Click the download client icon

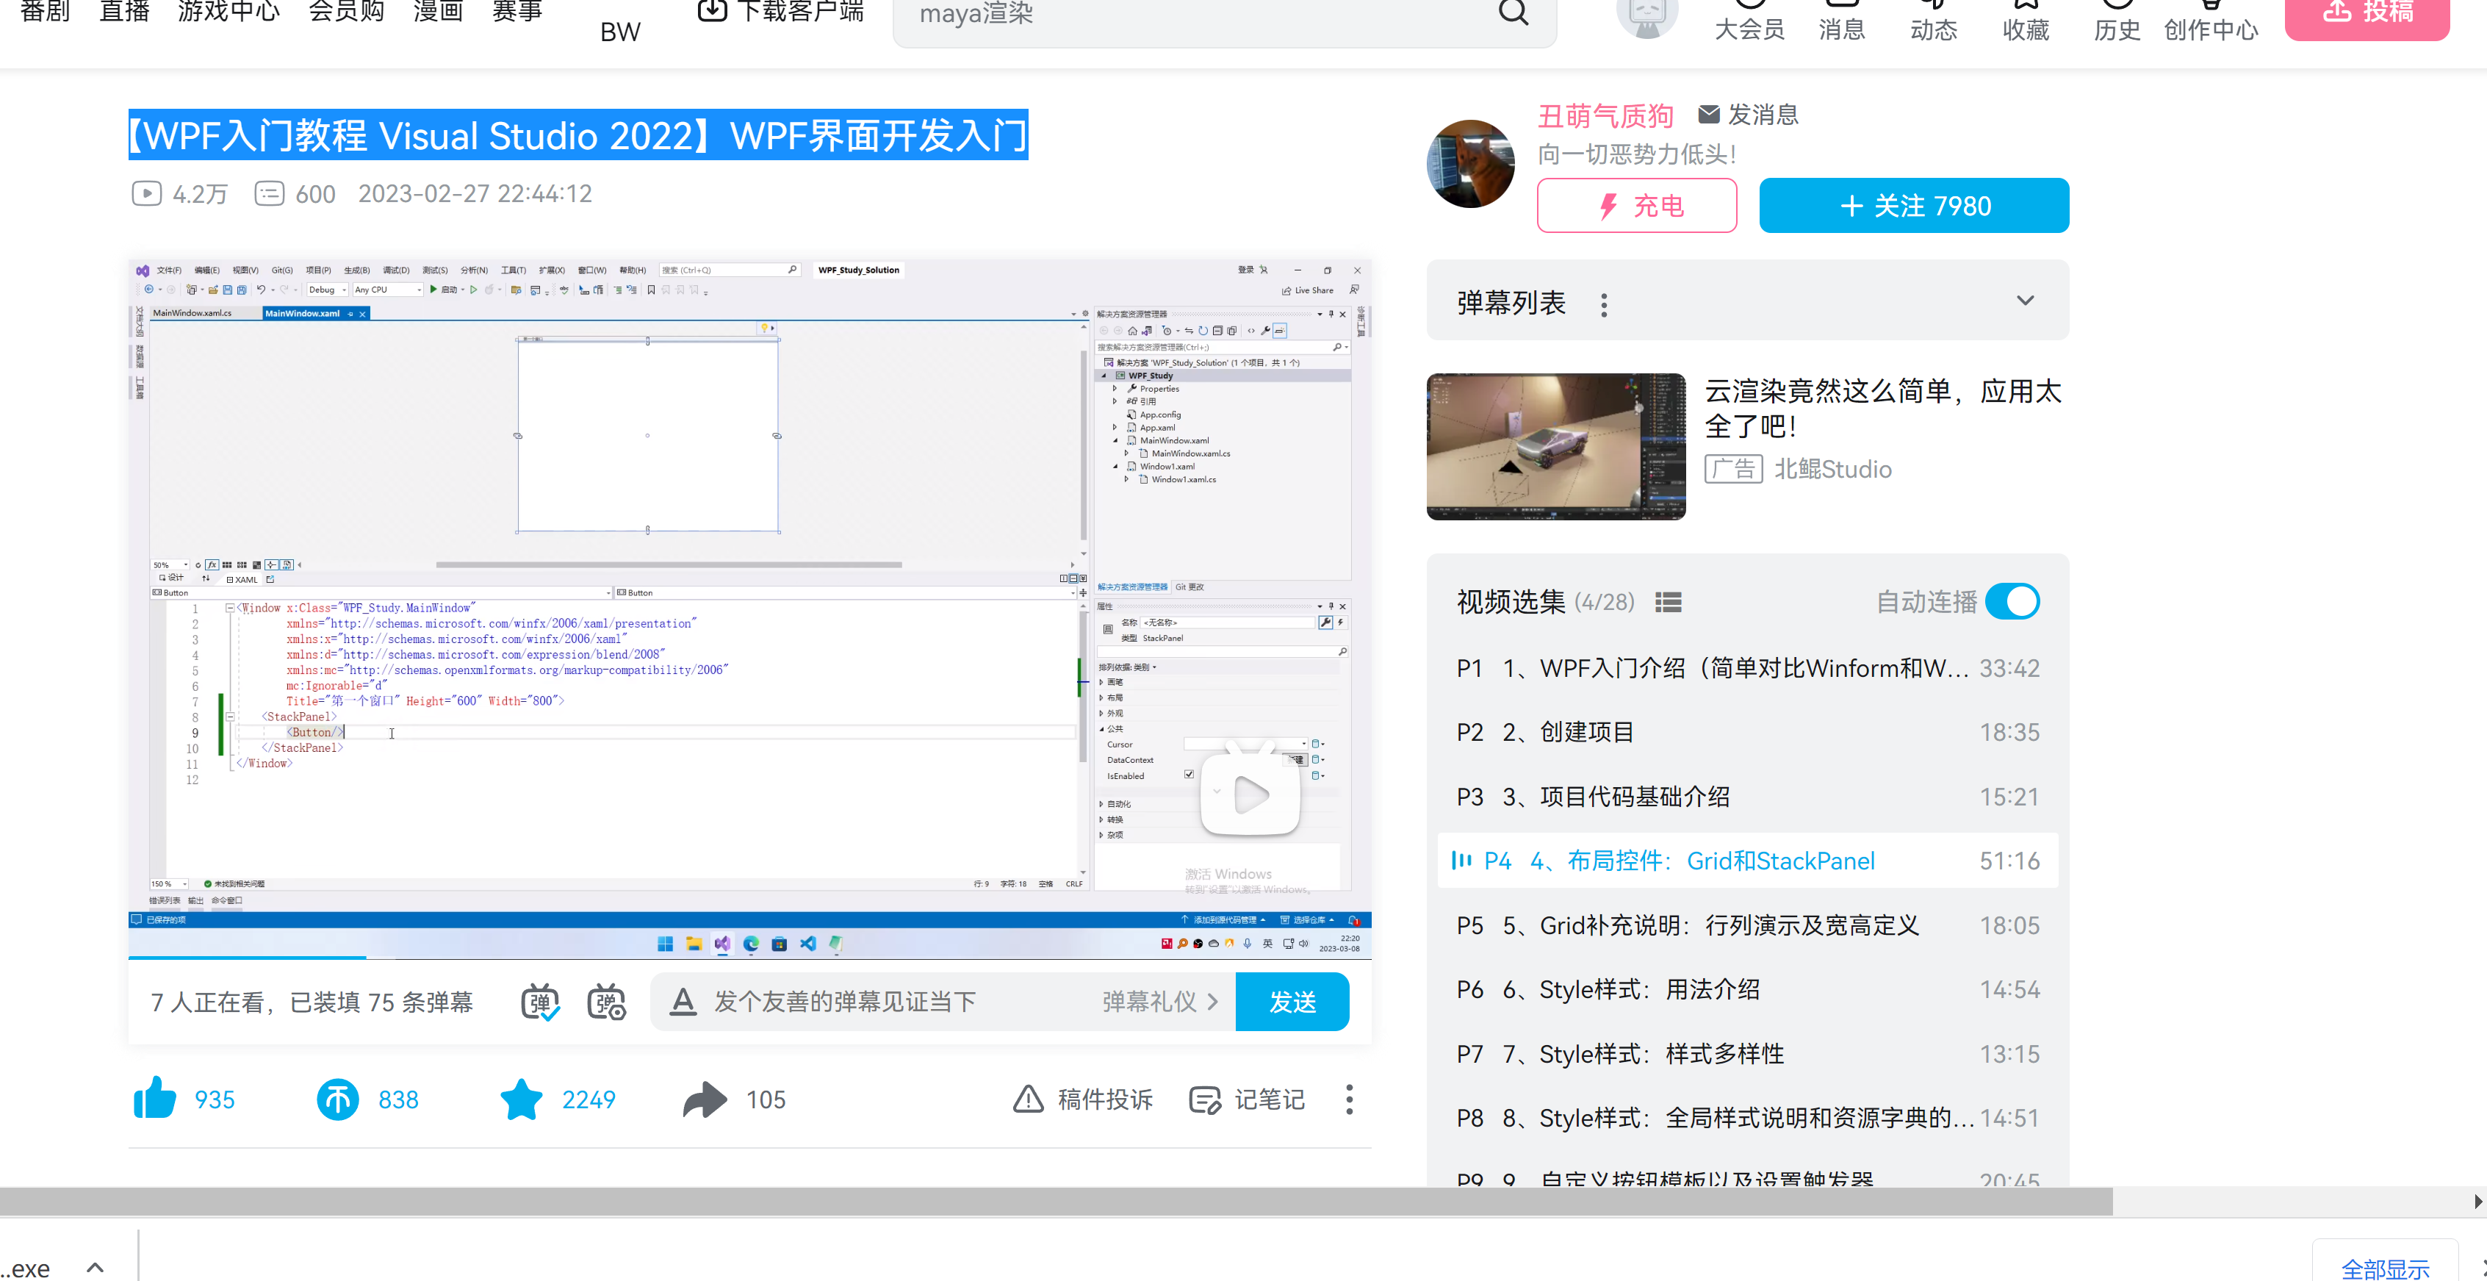pos(711,10)
